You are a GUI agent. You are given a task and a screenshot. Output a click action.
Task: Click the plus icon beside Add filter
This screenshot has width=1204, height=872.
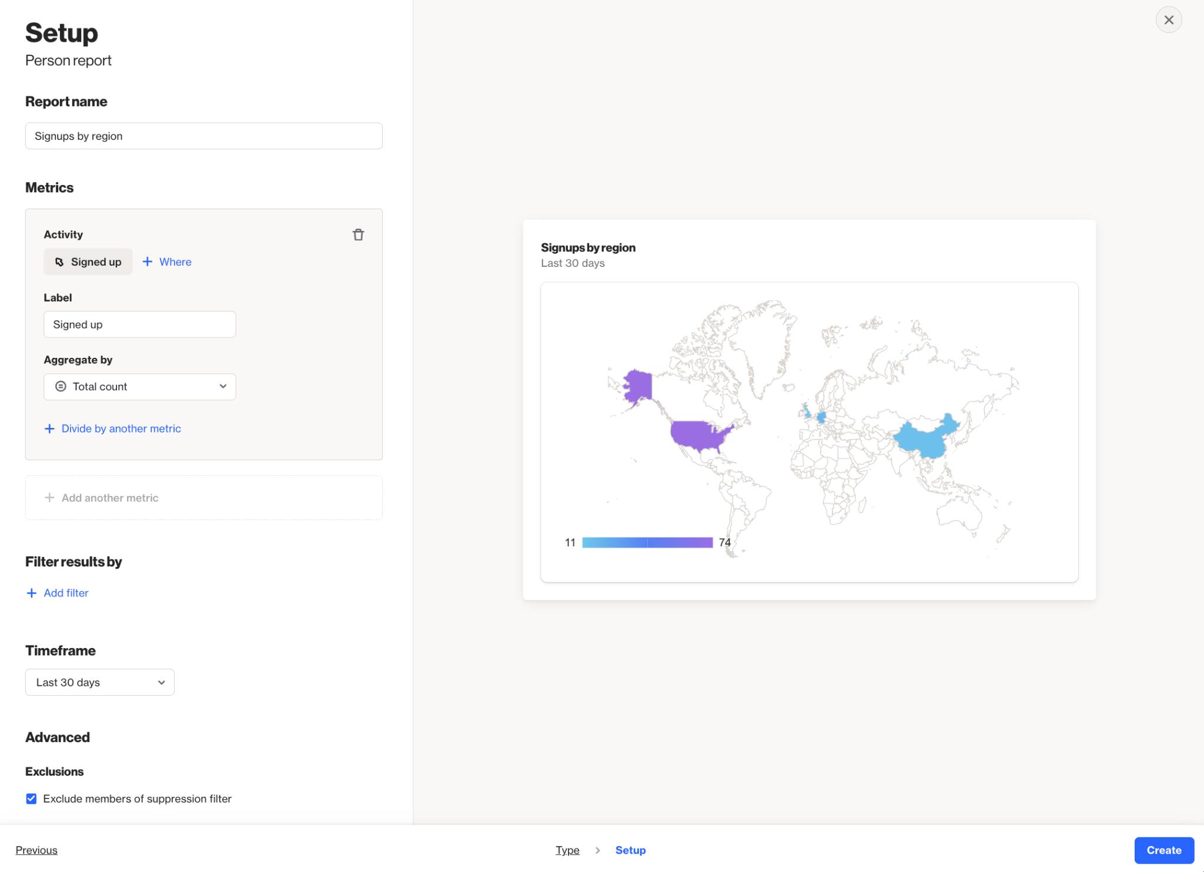click(32, 593)
